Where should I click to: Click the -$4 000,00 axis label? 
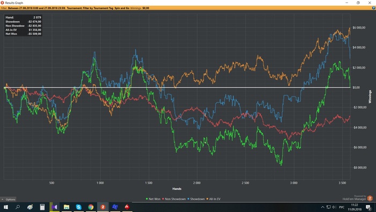(359, 128)
